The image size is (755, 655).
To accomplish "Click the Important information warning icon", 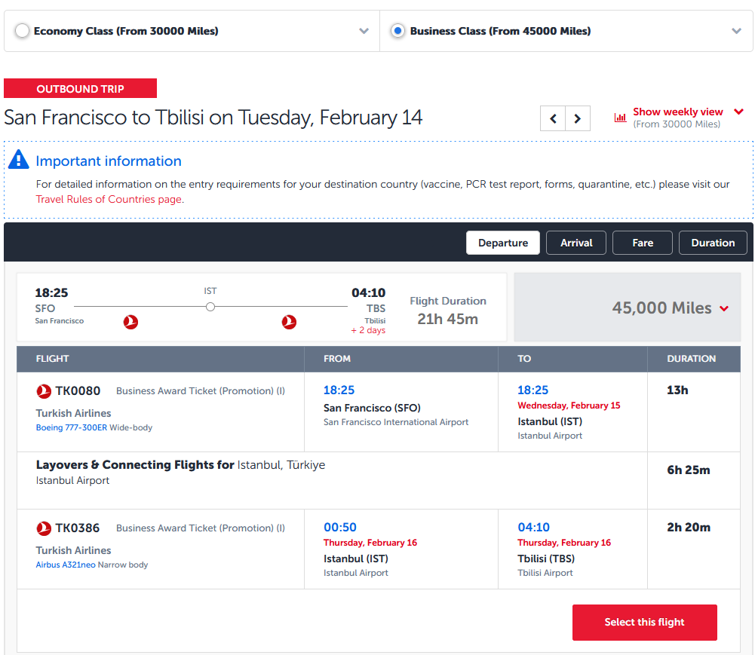I will pyautogui.click(x=19, y=159).
